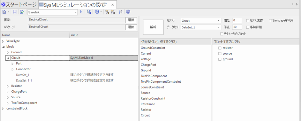Click the tab scroll left arrow
This screenshot has height=121, width=301.
point(292,4)
